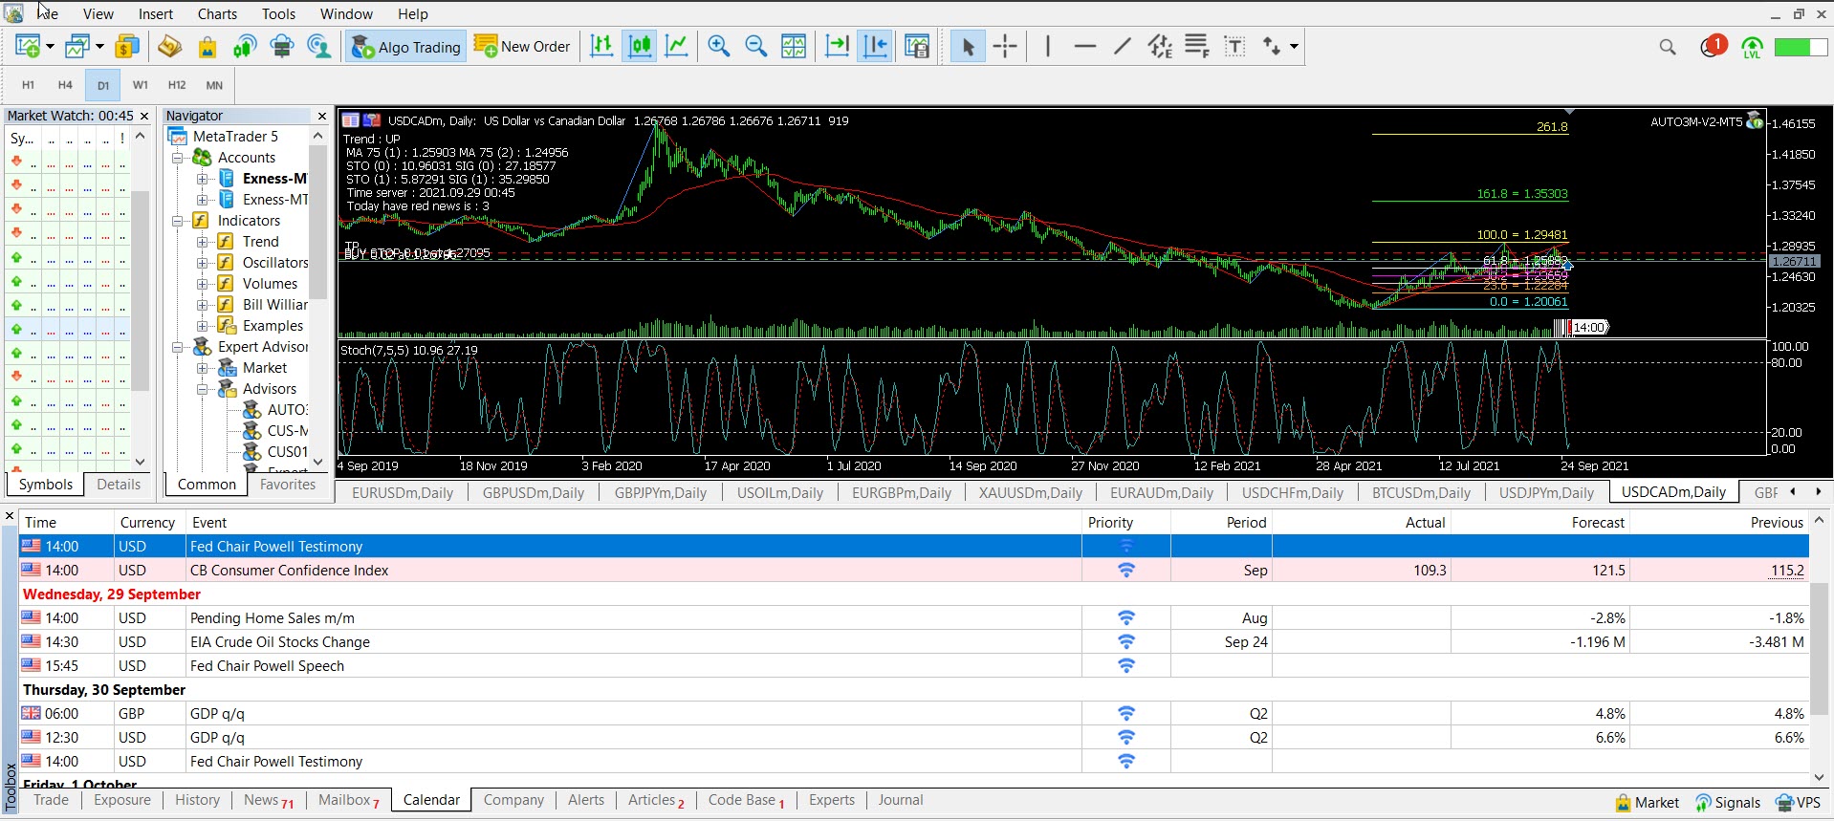1834x821 pixels.
Task: Switch to bar chart view
Action: click(601, 46)
